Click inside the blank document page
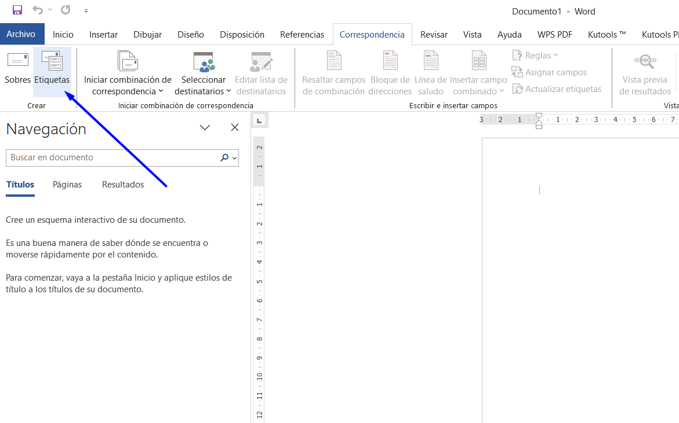 (580, 281)
